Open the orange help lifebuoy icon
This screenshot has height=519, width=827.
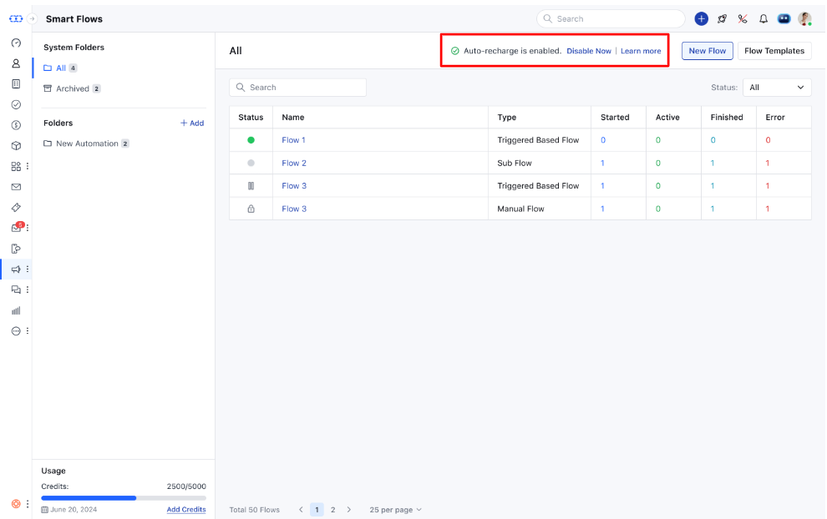(x=16, y=504)
